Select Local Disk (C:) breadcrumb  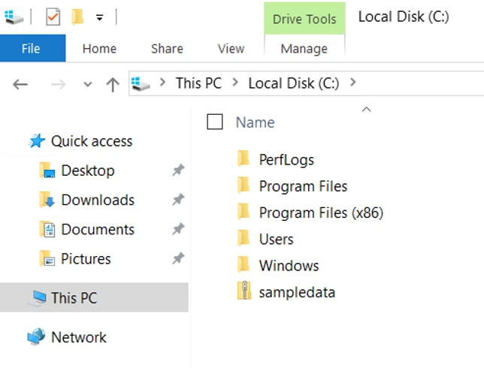[x=294, y=83]
